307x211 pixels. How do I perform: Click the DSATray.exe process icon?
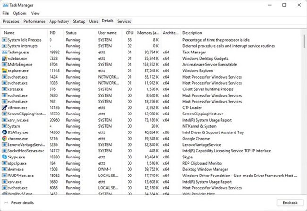tap(5, 132)
